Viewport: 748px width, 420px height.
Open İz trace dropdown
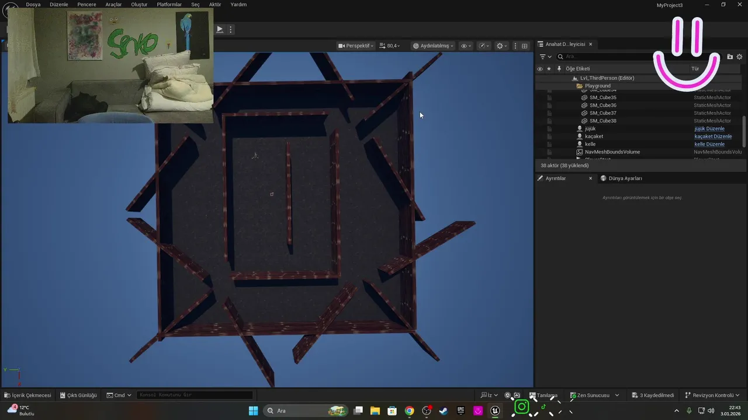click(x=489, y=395)
